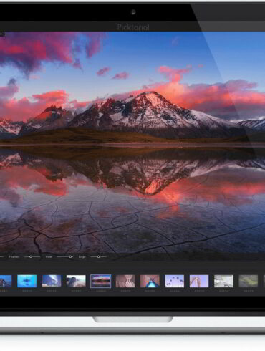Image resolution: width=265 pixels, height=351 pixels.
Task: Rate the selected sunset mountain thumbnail
Action: pyautogui.click(x=101, y=291)
